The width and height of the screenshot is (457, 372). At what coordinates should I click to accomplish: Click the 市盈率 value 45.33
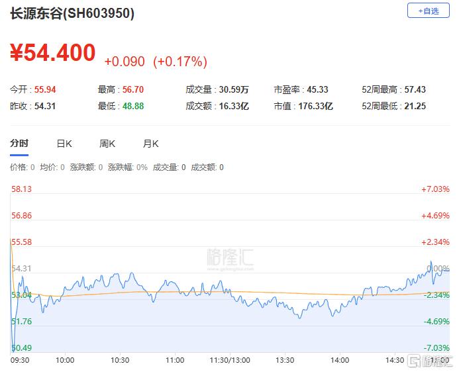pyautogui.click(x=317, y=89)
